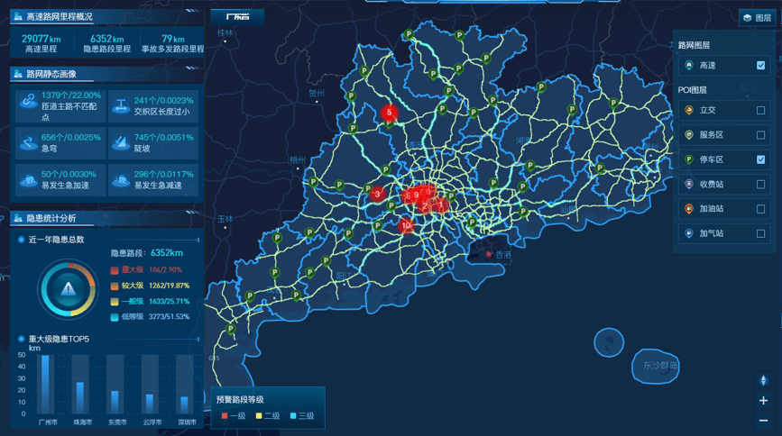782x436 pixels.
Task: Click the red cluster marker numbered 10
Action: [406, 225]
